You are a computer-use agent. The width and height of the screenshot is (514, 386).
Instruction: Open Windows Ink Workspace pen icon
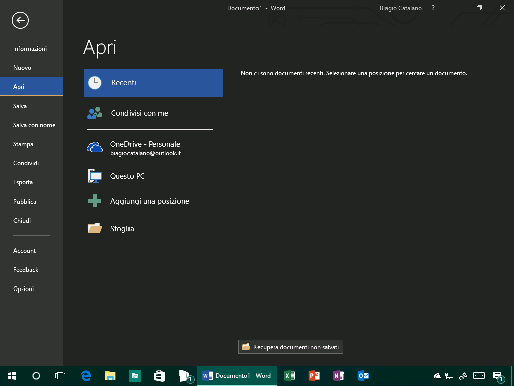pos(463,376)
